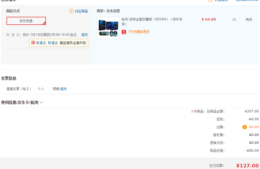Screen dimensions: 260x169
Task: Click the Harry Potter DVD product thumbnail
Action: 108,28
